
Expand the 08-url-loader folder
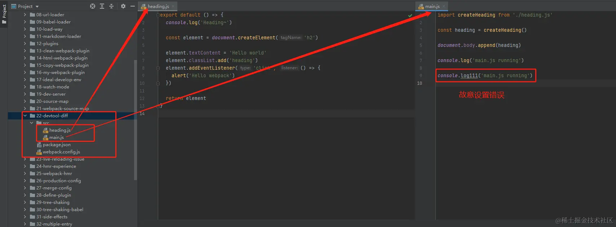pos(25,15)
